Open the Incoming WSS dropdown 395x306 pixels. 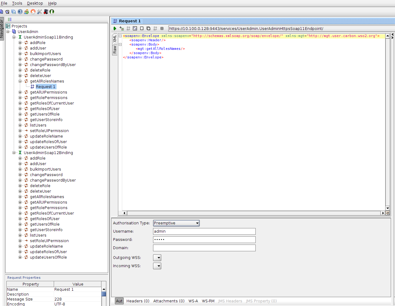(x=157, y=266)
